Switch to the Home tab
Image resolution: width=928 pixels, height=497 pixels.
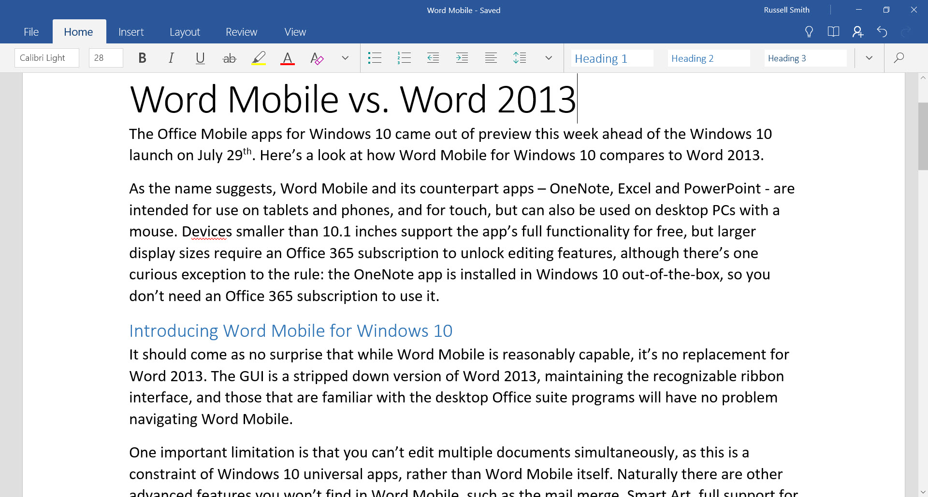click(x=78, y=32)
